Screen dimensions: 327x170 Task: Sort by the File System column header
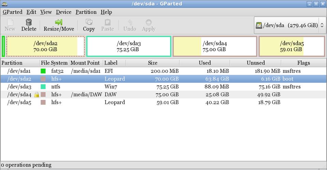54,63
